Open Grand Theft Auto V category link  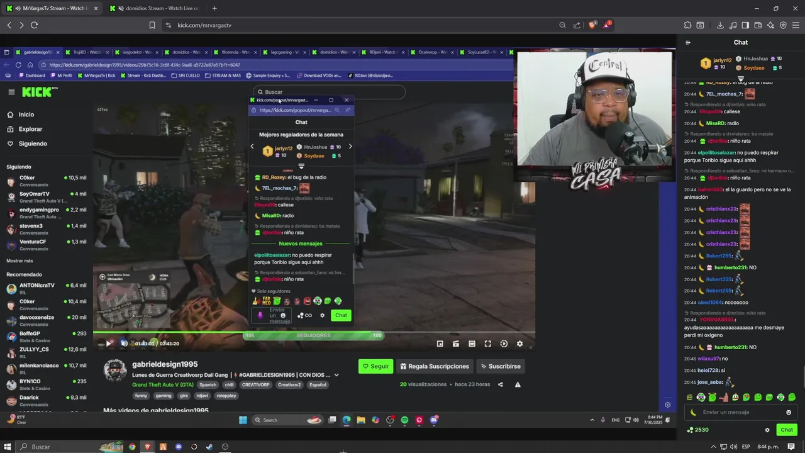163,384
